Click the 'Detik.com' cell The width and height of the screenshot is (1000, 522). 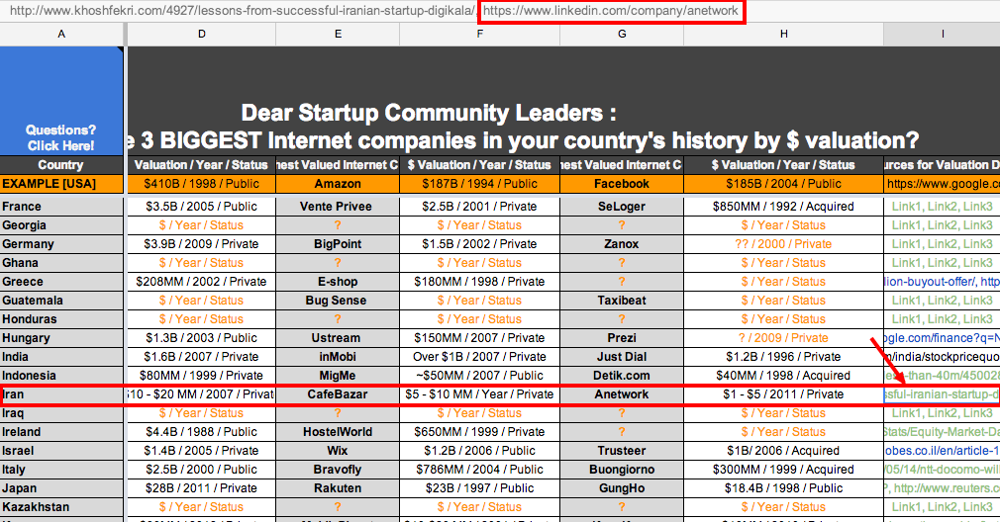[x=622, y=376]
